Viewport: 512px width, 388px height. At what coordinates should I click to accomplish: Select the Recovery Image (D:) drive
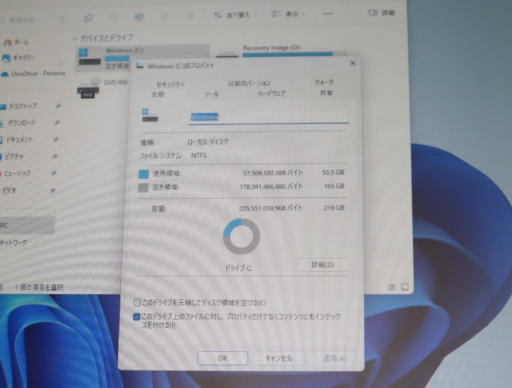[x=281, y=52]
